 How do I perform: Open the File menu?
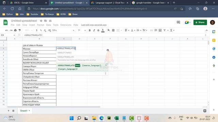(x=13, y=25)
